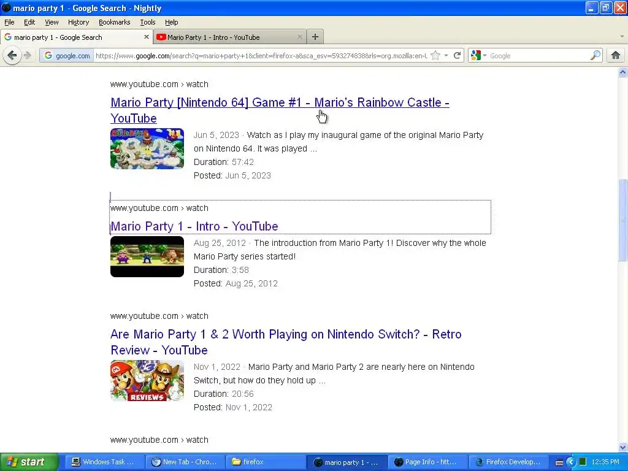Select the mario party 1 Google Search tab
This screenshot has width=628, height=471.
pos(76,37)
